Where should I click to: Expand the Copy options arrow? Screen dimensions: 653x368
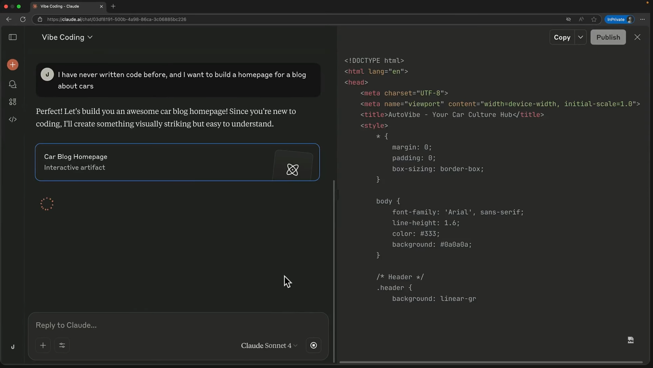coord(580,37)
